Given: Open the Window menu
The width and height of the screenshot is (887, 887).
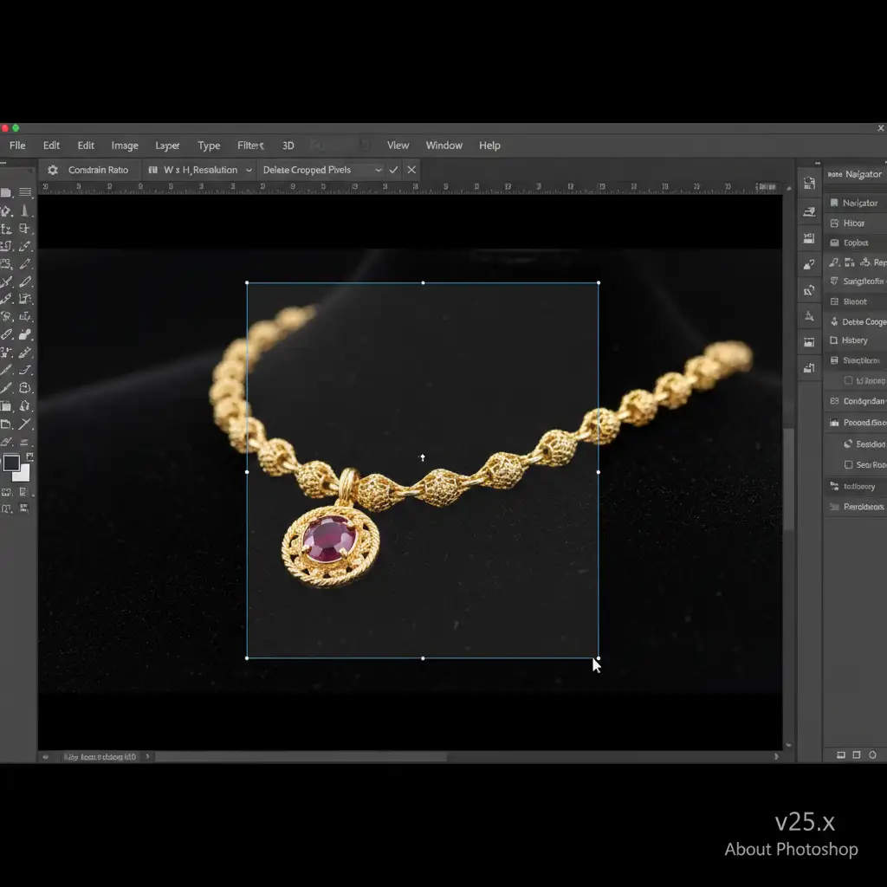Looking at the screenshot, I should [x=443, y=146].
